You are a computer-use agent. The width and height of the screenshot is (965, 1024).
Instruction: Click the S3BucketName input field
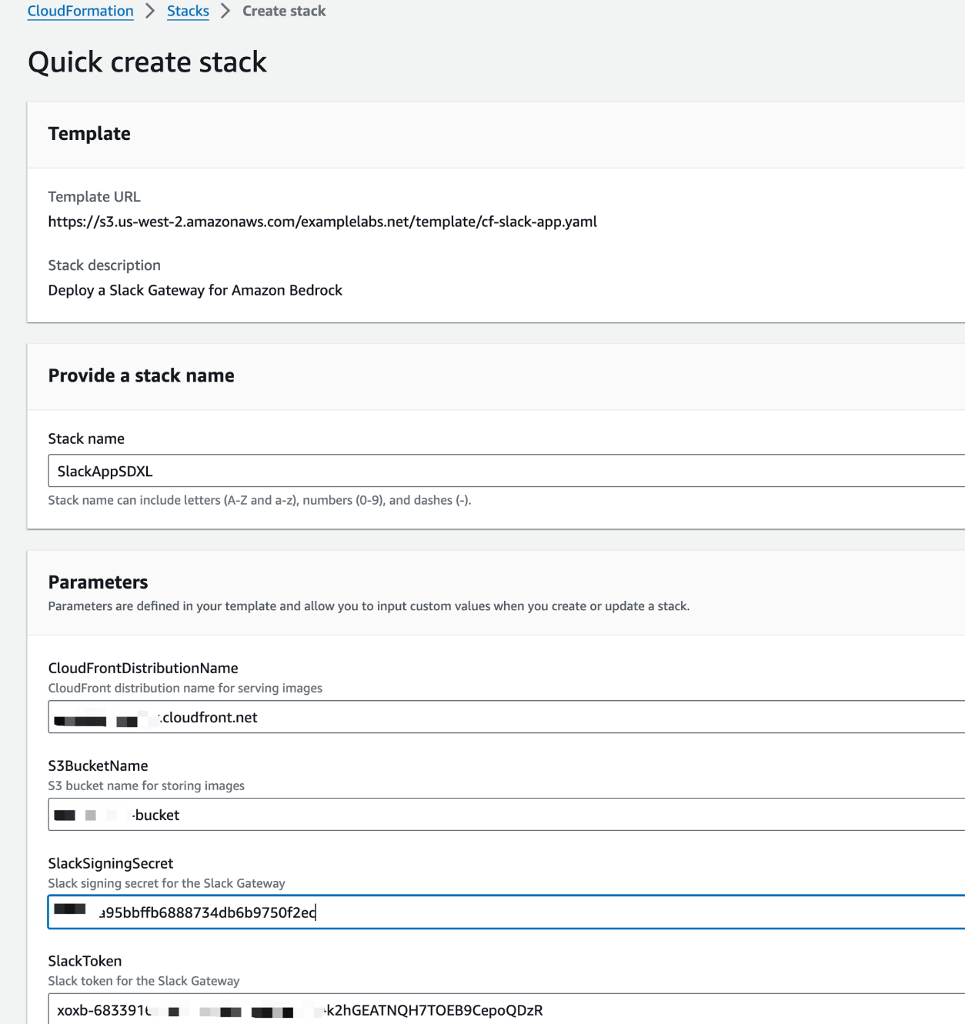(x=506, y=815)
